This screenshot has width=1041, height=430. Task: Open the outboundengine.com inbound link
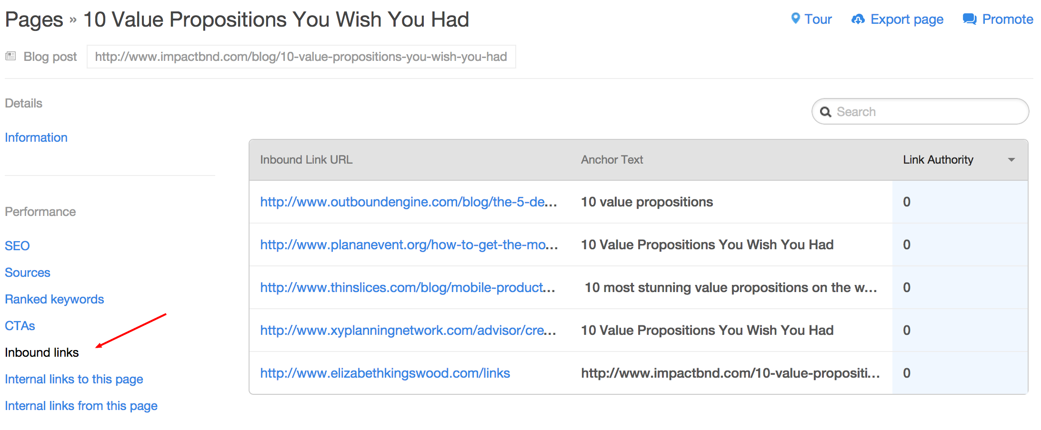[409, 202]
